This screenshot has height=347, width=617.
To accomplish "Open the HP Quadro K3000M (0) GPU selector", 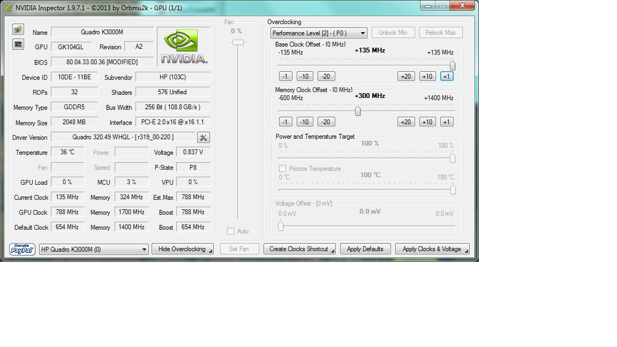I will pyautogui.click(x=94, y=250).
